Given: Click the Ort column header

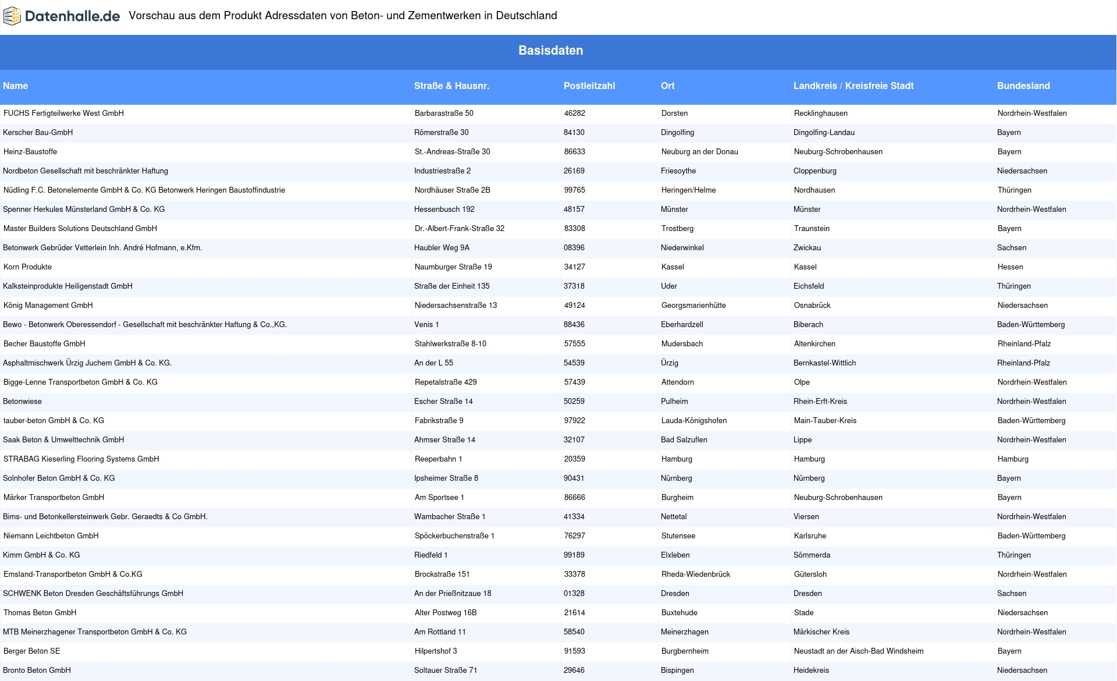Looking at the screenshot, I should coord(667,86).
